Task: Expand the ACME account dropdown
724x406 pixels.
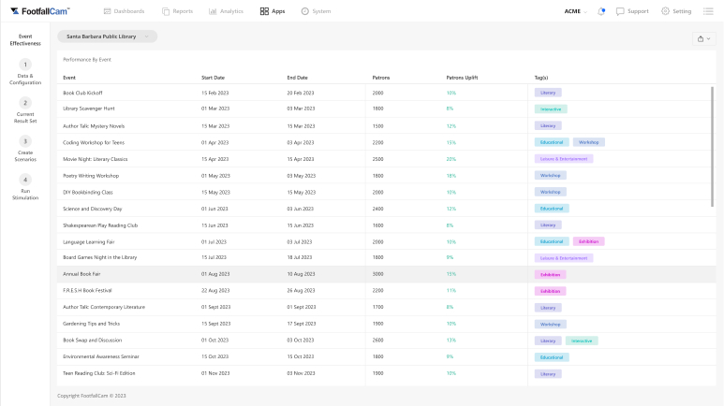Action: (x=576, y=11)
